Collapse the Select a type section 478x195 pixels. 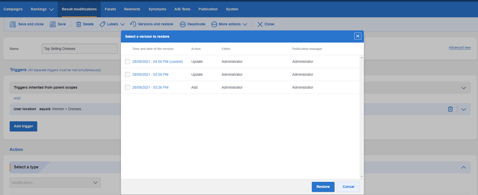464,167
